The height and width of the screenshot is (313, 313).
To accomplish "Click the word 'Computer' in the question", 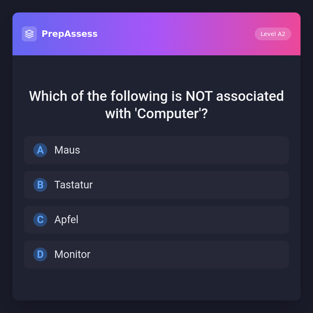I will [x=168, y=114].
